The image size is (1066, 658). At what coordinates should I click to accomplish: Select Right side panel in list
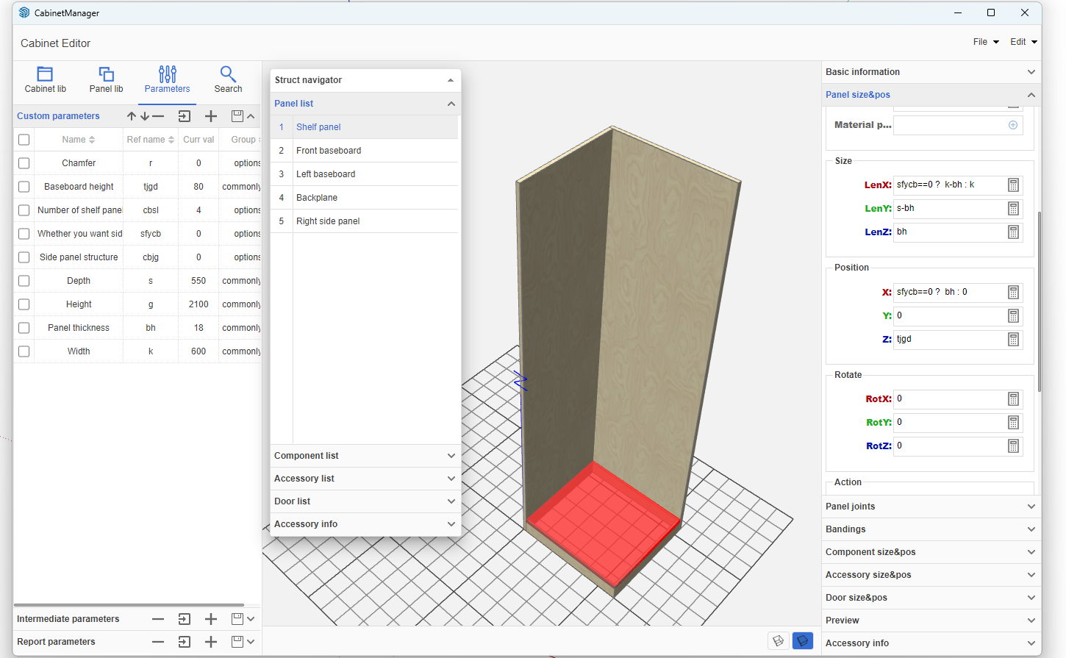[328, 221]
